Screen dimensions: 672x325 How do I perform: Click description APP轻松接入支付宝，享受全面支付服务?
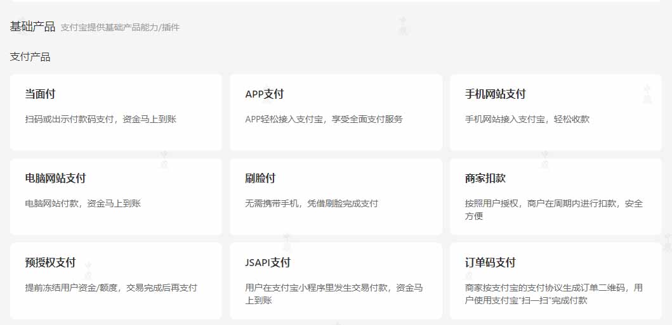click(x=324, y=119)
